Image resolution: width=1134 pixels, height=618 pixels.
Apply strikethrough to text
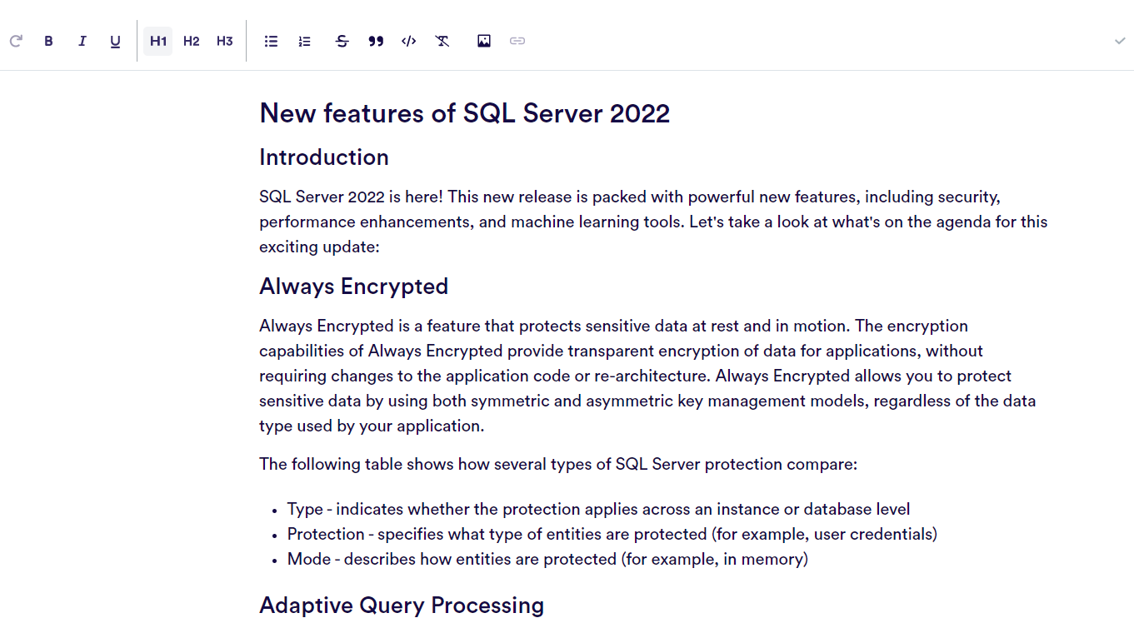pyautogui.click(x=342, y=41)
